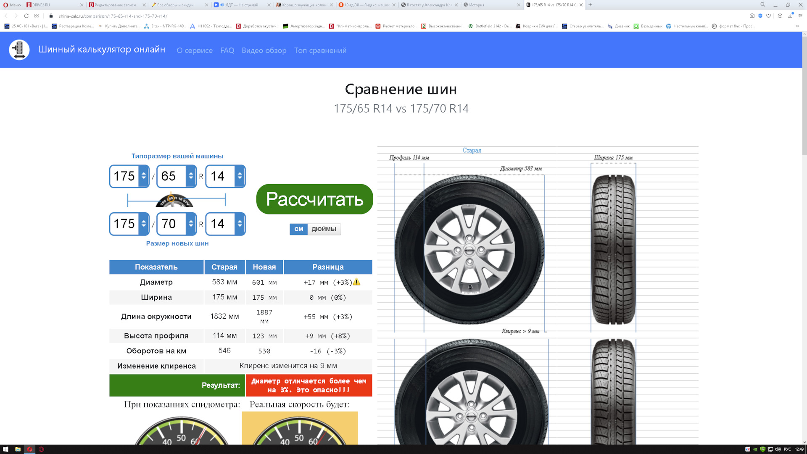Open old tire width 175 dropdown
807x454 pixels.
(x=129, y=176)
